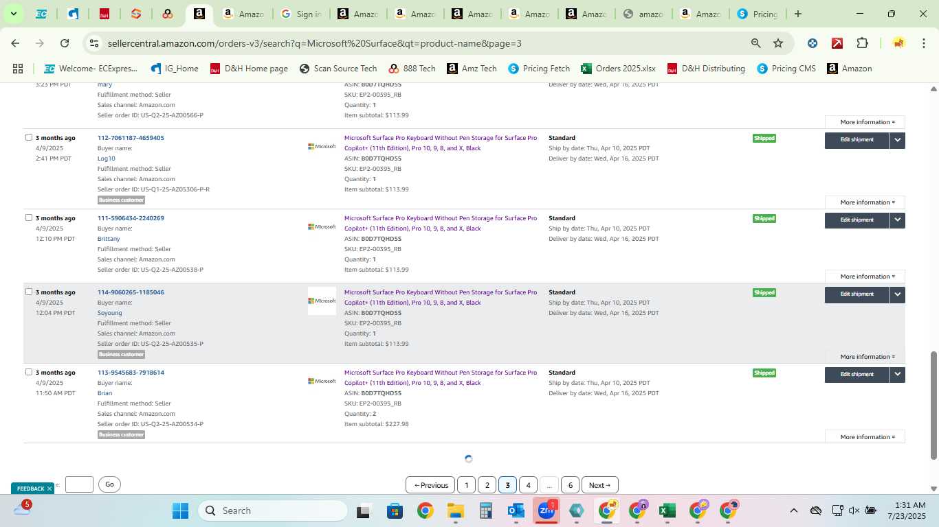Go back to the previous page
The height and width of the screenshot is (527, 939).
[x=15, y=43]
